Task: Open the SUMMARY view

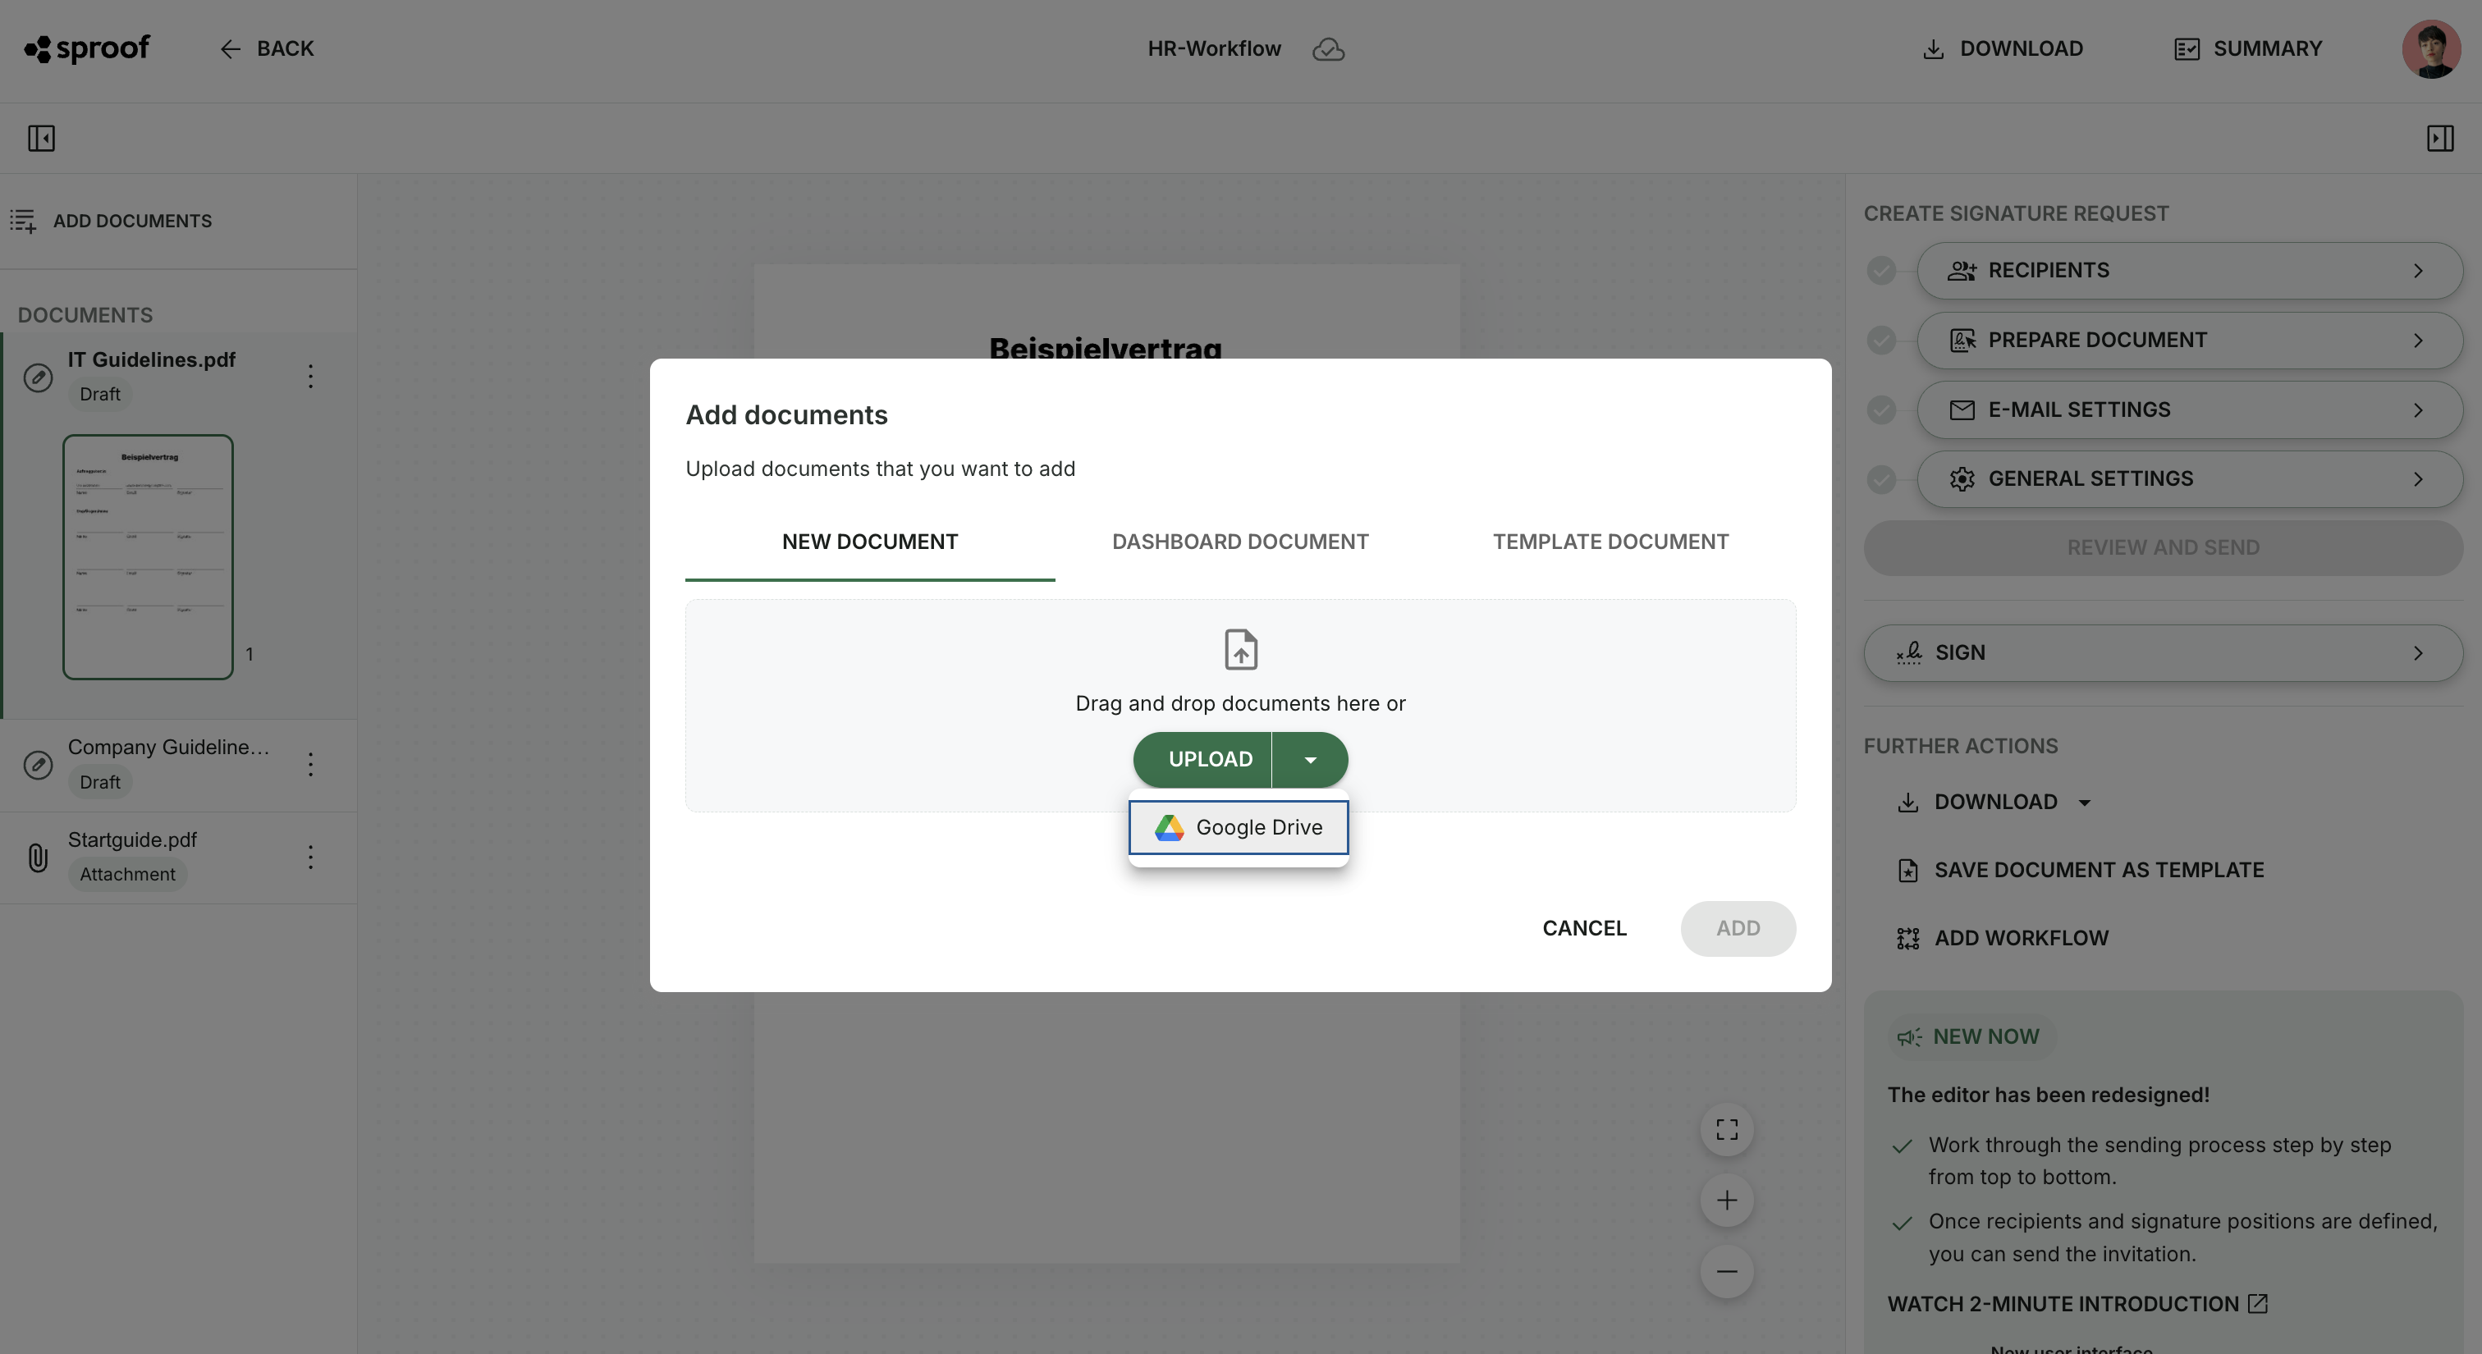Action: [x=2248, y=49]
